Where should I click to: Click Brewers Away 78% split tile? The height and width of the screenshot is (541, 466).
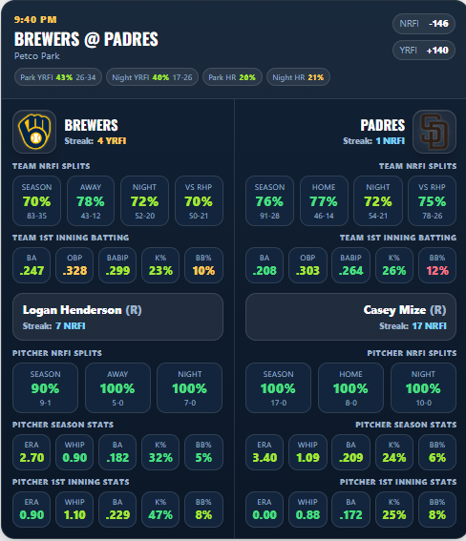[x=91, y=200]
